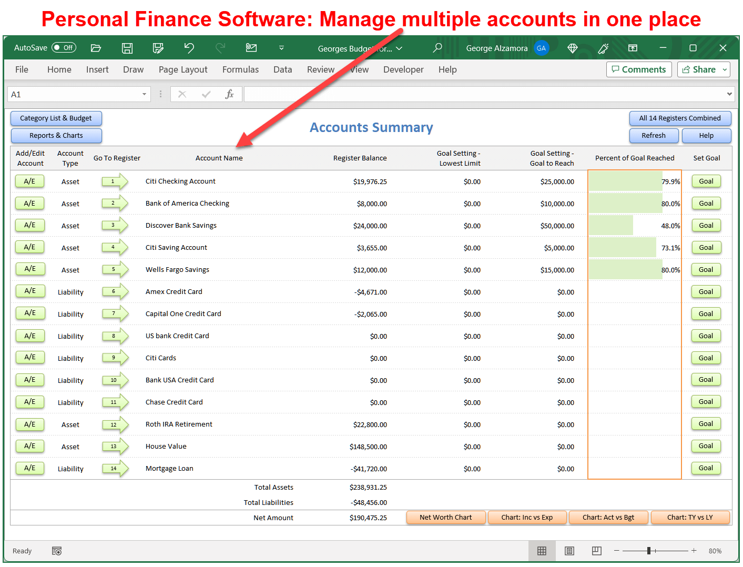This screenshot has height=567, width=743.
Task: Switch to Page Break Preview in status bar
Action: (x=596, y=551)
